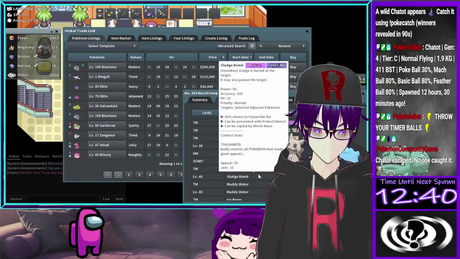Image resolution: width=460 pixels, height=259 pixels.
Task: Go to the Your Listings tab
Action: (x=184, y=38)
